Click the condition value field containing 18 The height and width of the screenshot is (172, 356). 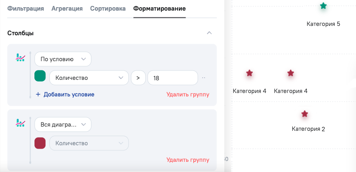coord(172,78)
